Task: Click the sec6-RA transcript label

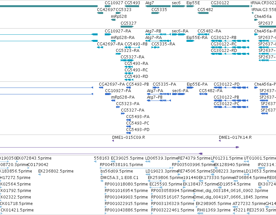Action: [x=180, y=31]
